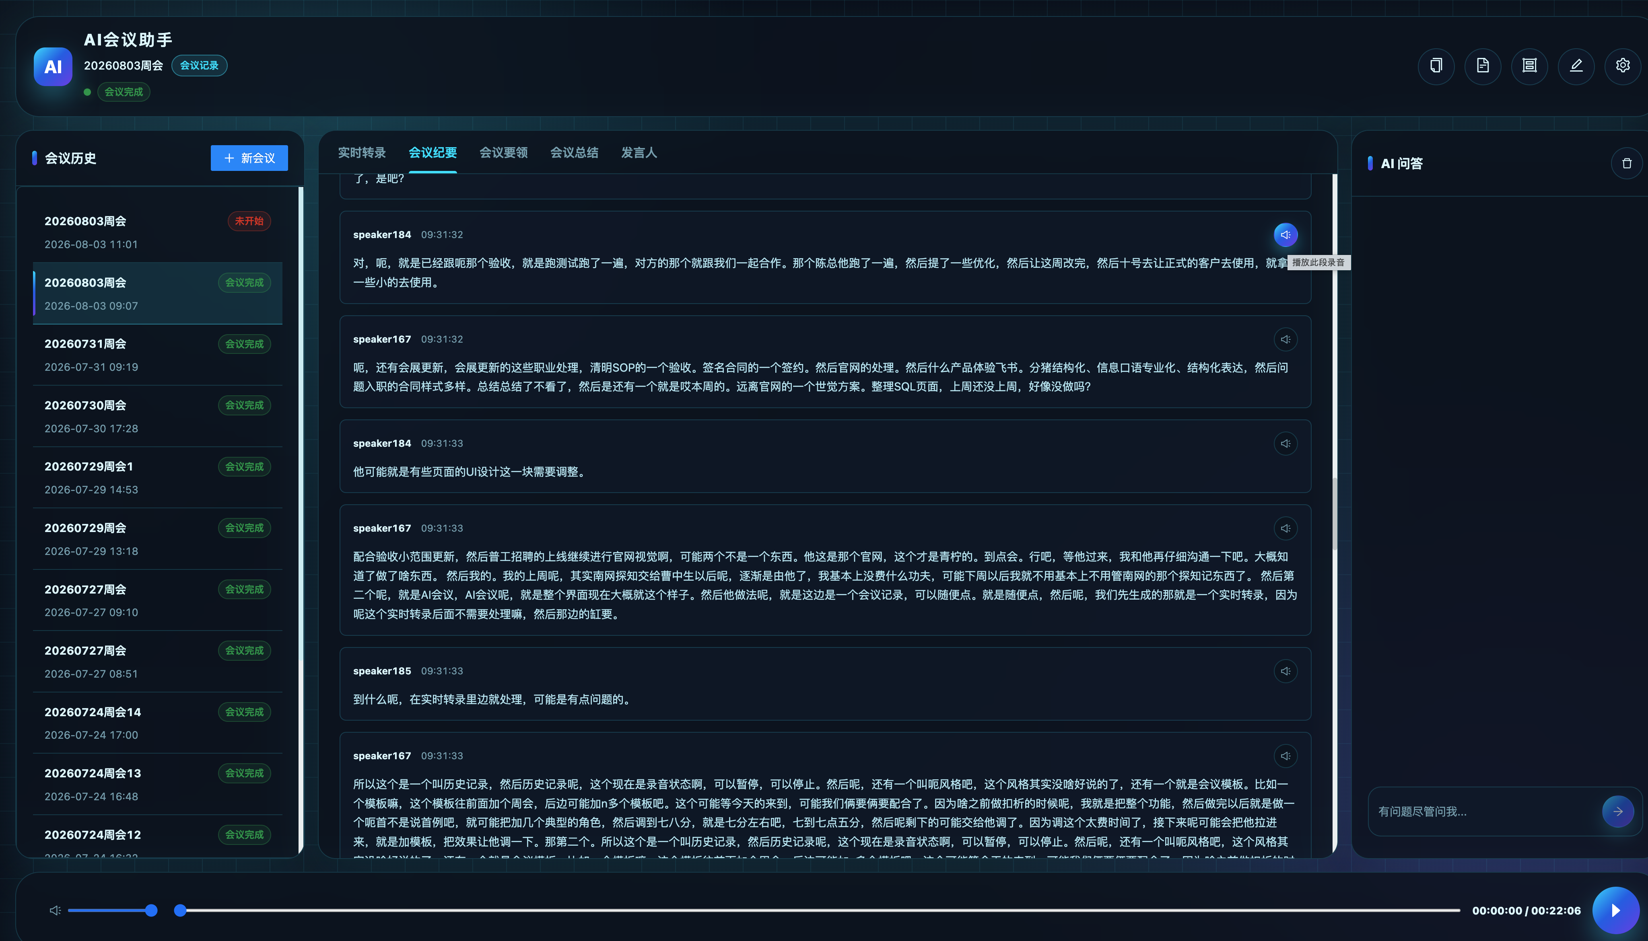Click the red 未开始 status tag
Screen dimensions: 1648x941
point(249,221)
